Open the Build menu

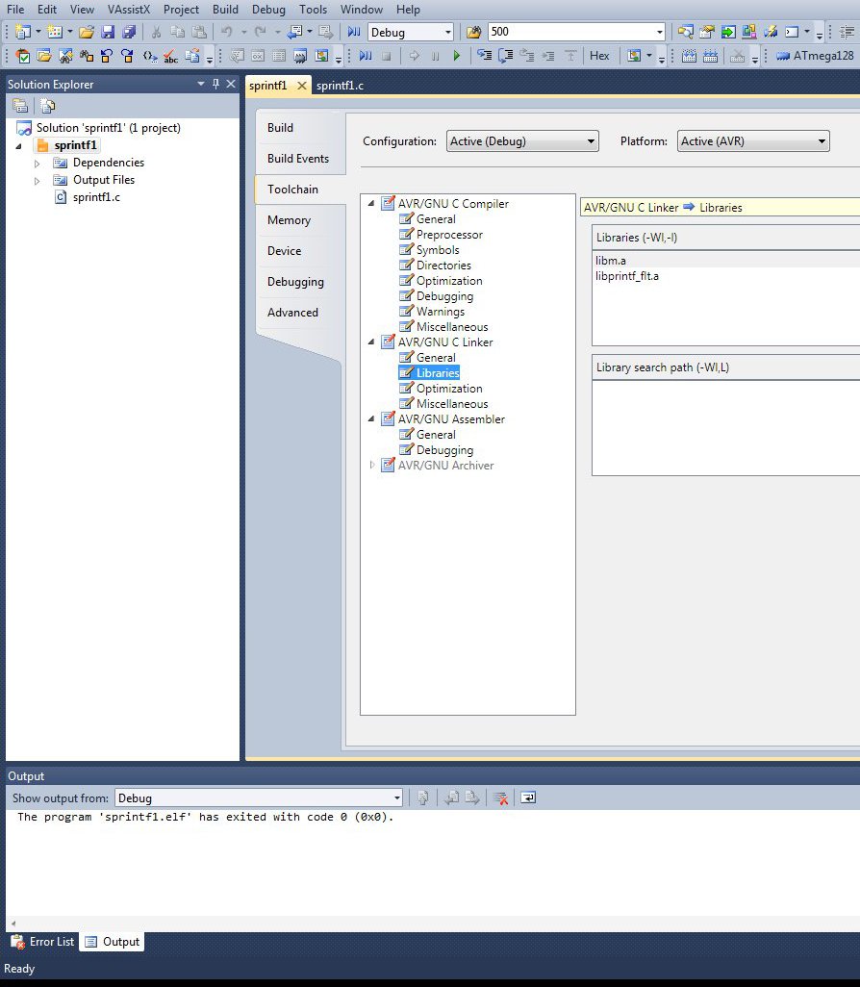[x=225, y=10]
